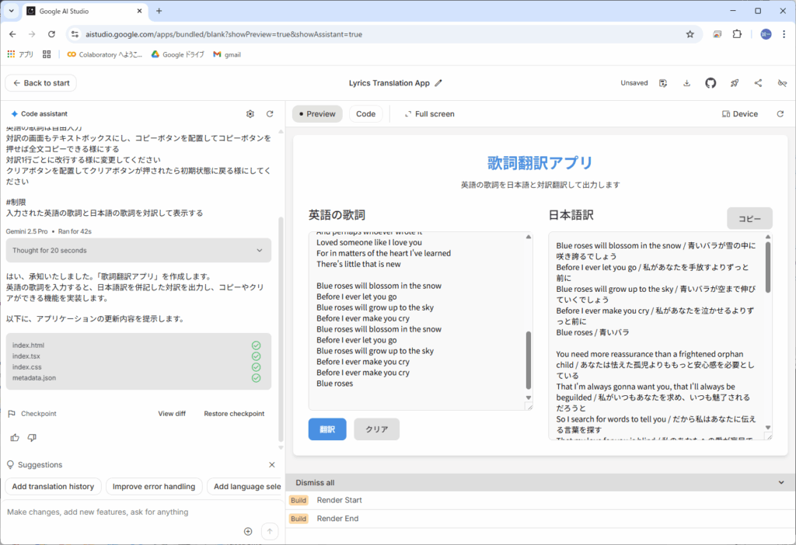Give a thumbs down to the response
796x545 pixels.
tap(32, 438)
